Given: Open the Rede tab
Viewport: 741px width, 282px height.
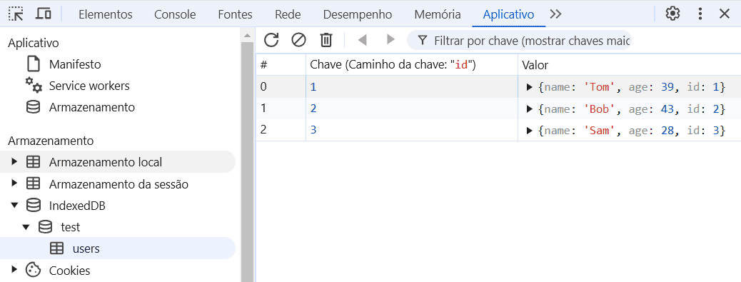Looking at the screenshot, I should click(x=288, y=15).
